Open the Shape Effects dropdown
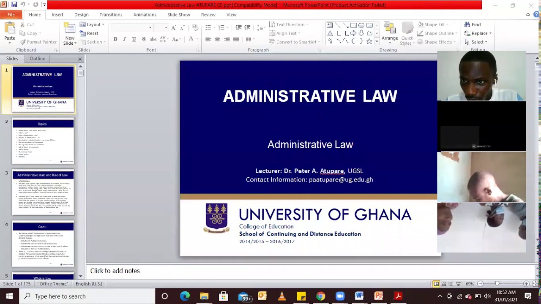Screen dimensions: 541x304 click(437, 42)
